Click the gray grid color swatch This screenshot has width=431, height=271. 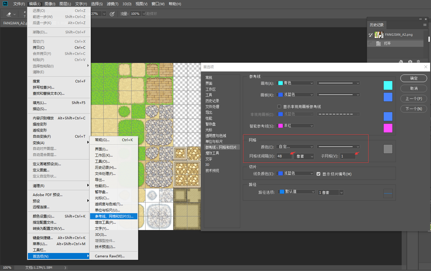[x=388, y=149]
